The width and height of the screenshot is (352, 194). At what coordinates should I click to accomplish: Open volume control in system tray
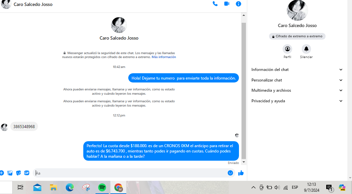pos(277,187)
